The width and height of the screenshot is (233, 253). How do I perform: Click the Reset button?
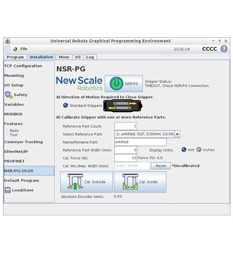(x=161, y=166)
